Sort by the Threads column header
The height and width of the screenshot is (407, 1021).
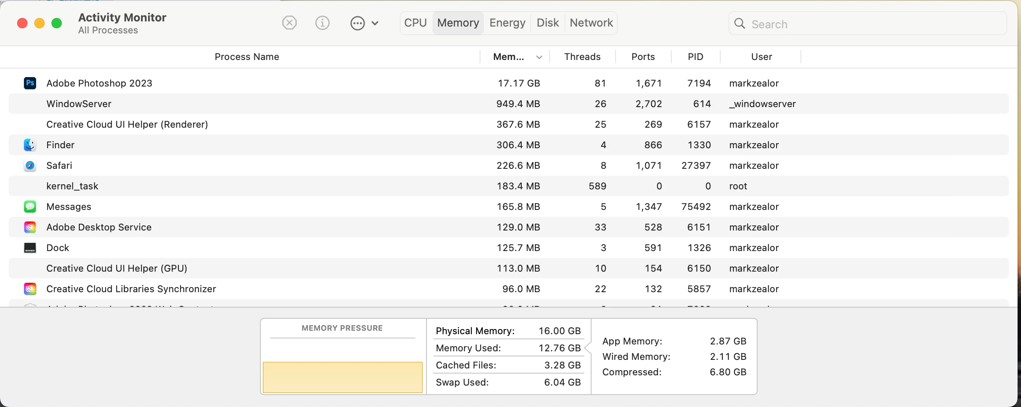point(582,57)
